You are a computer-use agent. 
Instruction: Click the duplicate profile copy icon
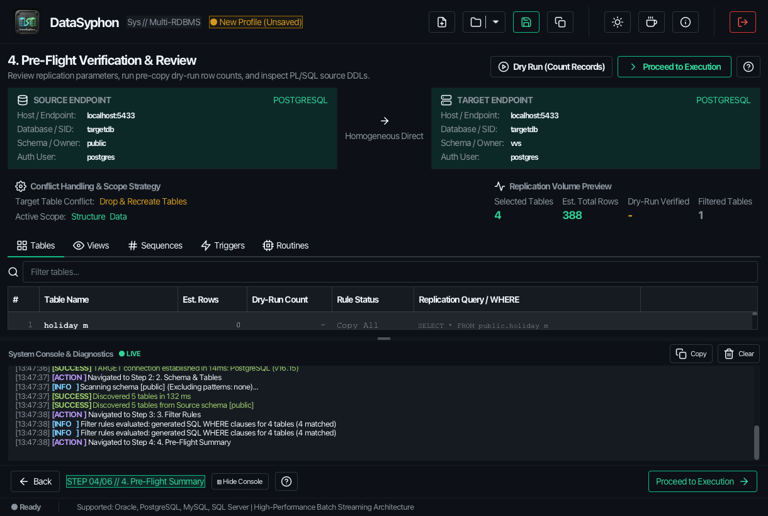560,22
